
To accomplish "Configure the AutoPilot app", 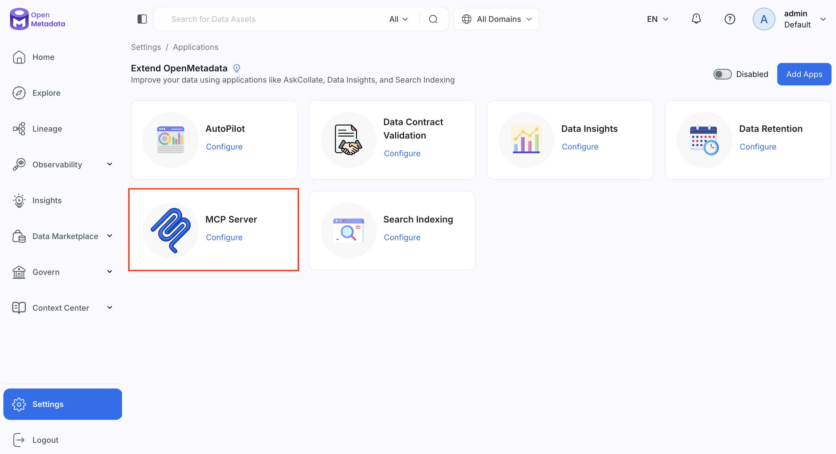I will [224, 146].
